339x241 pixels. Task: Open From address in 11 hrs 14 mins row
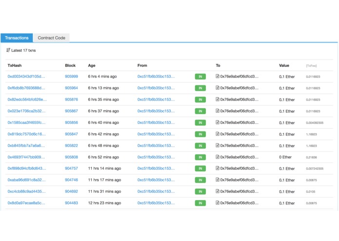156,168
